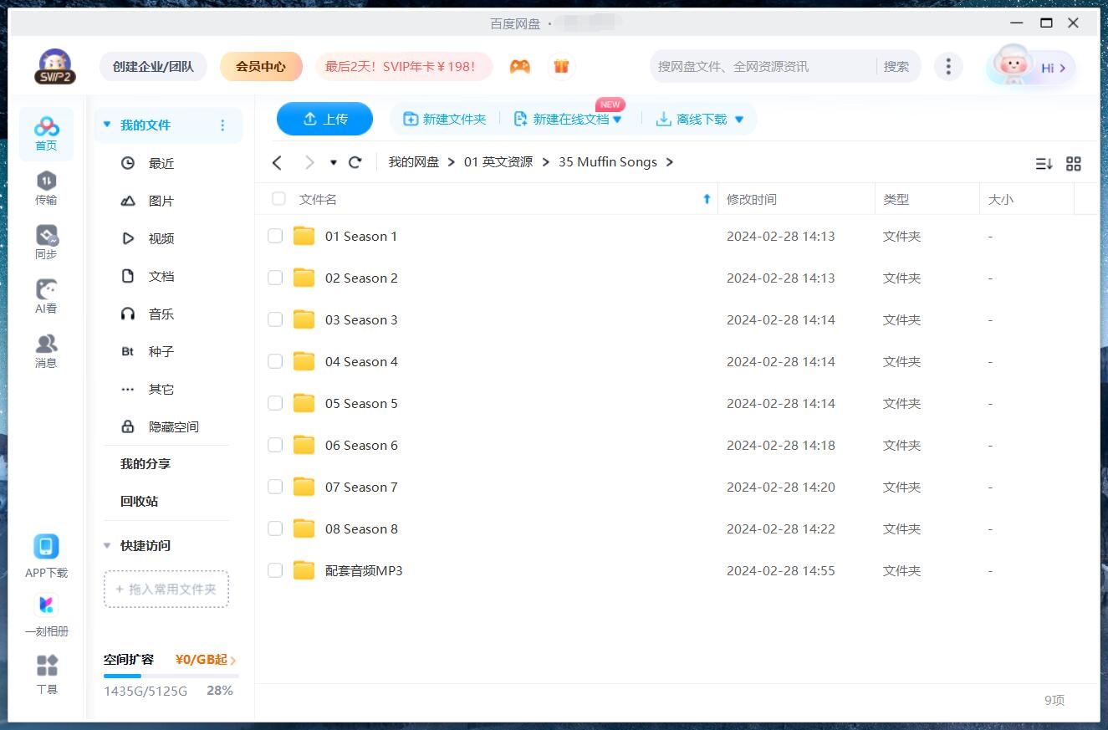Click the sort order icon near the file list

coord(1044,164)
